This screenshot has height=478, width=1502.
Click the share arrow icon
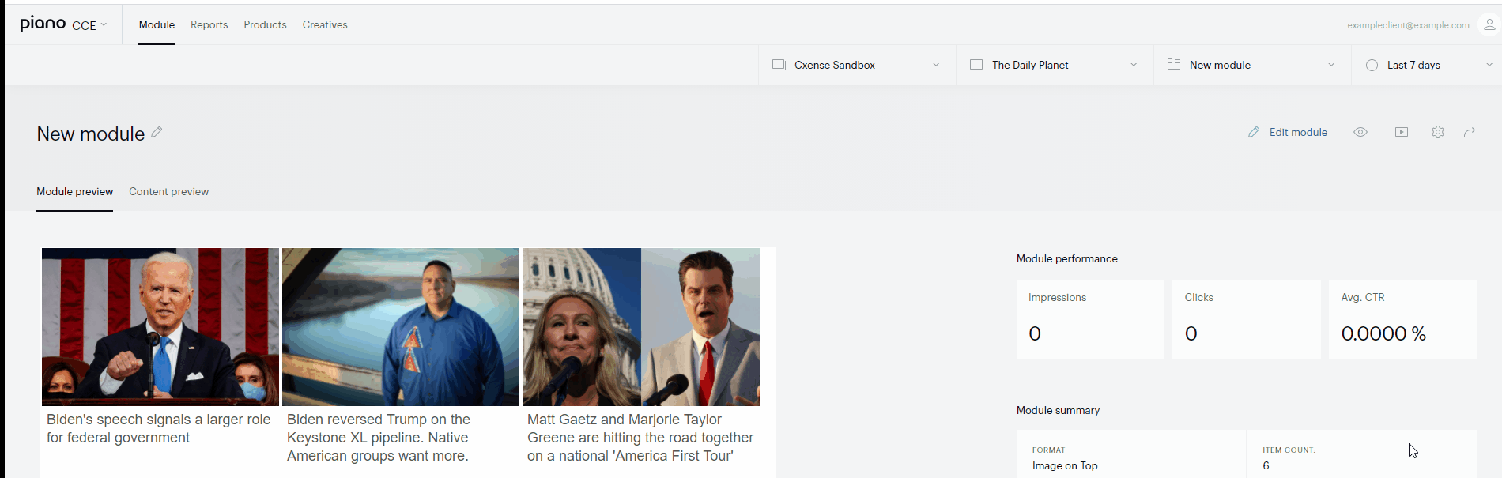tap(1470, 132)
